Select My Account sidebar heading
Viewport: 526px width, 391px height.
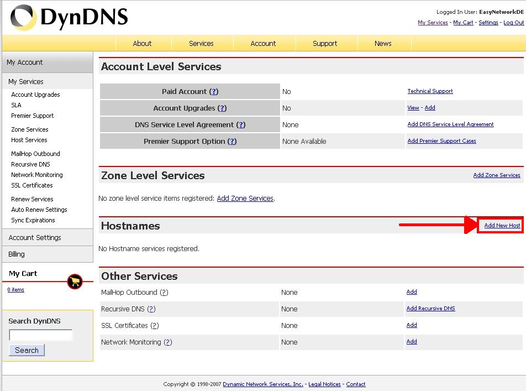point(48,62)
